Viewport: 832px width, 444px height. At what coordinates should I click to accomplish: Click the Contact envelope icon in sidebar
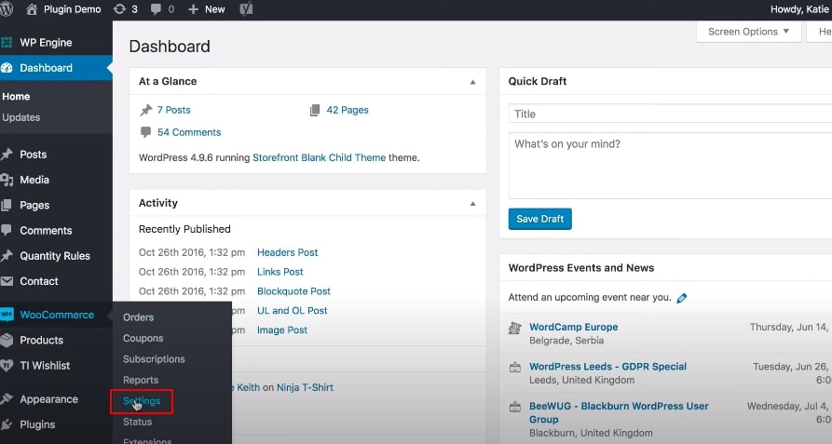[7, 281]
